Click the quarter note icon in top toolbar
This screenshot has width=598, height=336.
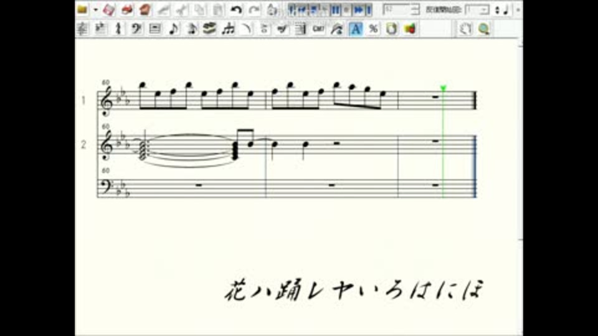506,10
